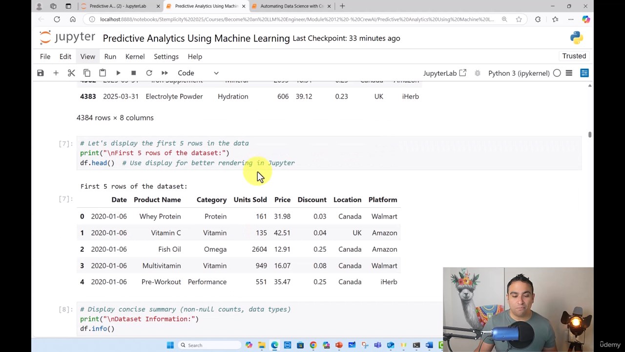This screenshot has height=352, width=625.
Task: Open browser Settings and more menu
Action: pyautogui.click(x=571, y=19)
